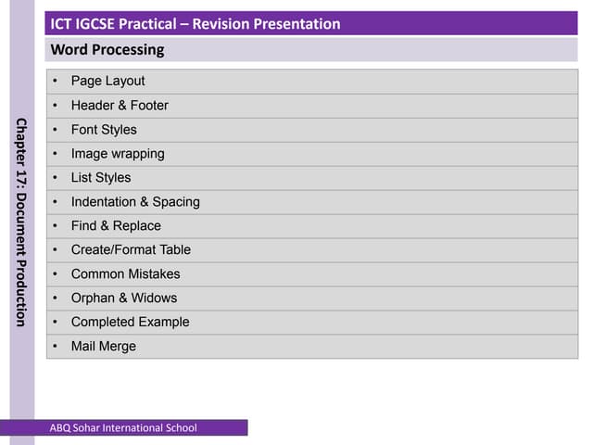Click the ICT IGCSE Practical title bar
This screenshot has width=593, height=445.
pyautogui.click(x=196, y=24)
